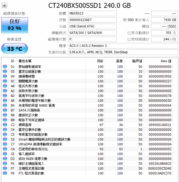Viewport: 179px width, 182px height.
Task: Click raw value 000000000078
Action: click(160, 96)
